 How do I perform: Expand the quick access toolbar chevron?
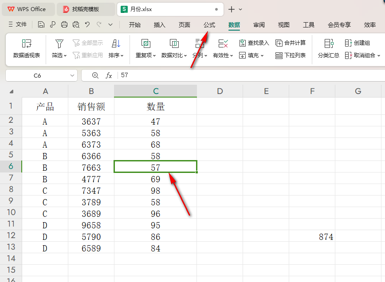pos(110,24)
